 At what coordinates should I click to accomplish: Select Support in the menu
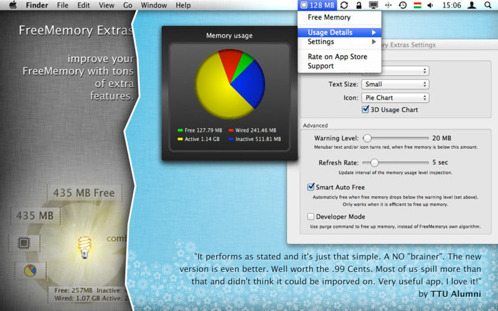pyautogui.click(x=339, y=66)
